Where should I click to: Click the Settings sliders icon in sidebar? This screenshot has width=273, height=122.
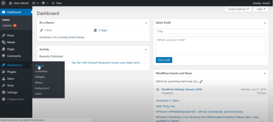coord(3,92)
